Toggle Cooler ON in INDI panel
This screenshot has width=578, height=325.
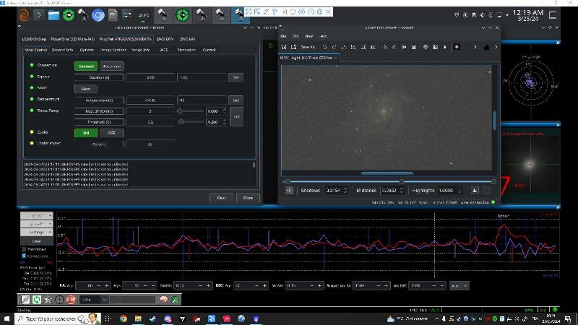point(85,132)
